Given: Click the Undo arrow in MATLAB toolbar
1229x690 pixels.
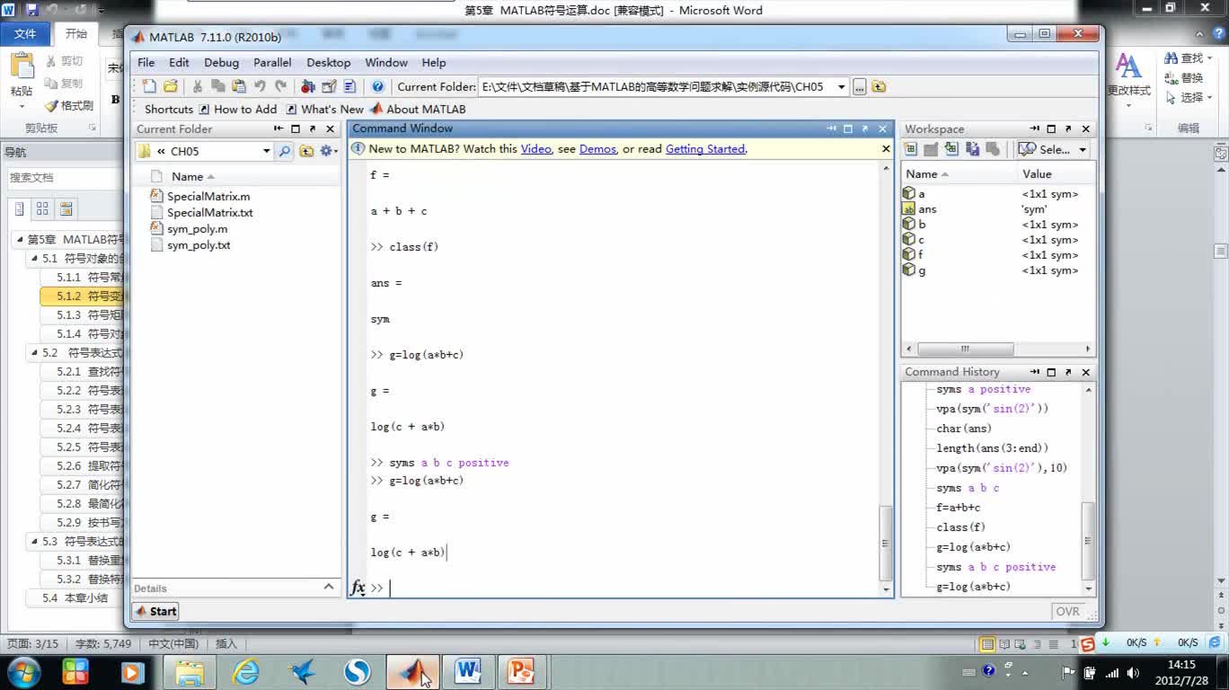Looking at the screenshot, I should coord(260,87).
